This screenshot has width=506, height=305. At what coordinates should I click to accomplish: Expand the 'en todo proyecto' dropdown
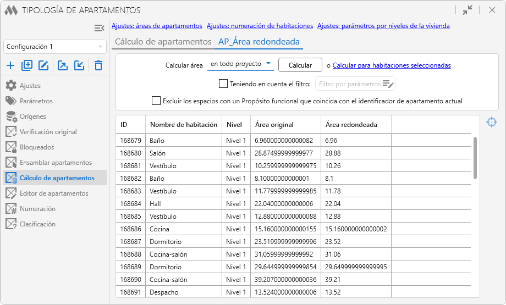coord(240,64)
